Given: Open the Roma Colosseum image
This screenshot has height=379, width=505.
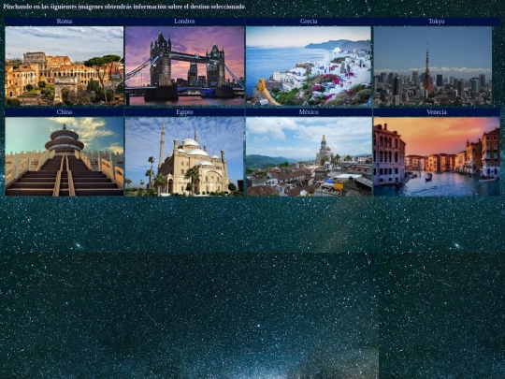Looking at the screenshot, I should tap(65, 66).
